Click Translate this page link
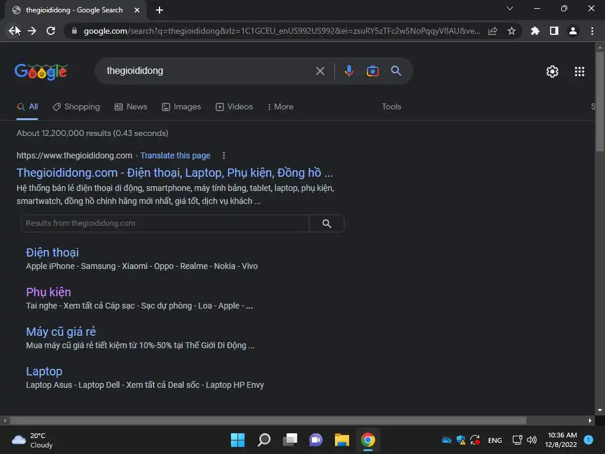Viewport: 605px width, 454px height. click(x=175, y=155)
